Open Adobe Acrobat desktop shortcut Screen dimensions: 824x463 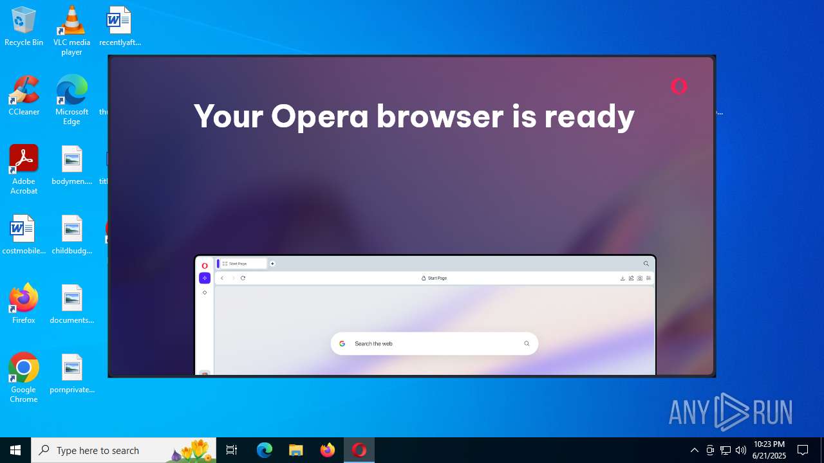coord(24,170)
